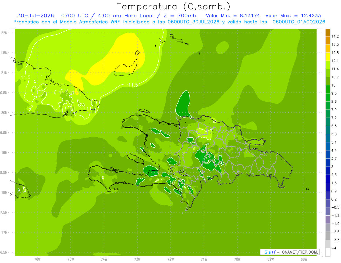Image resolution: width=341 pixels, height=263 pixels.
Task: Click the '75W' longitude axis label
Action: tap(70, 259)
